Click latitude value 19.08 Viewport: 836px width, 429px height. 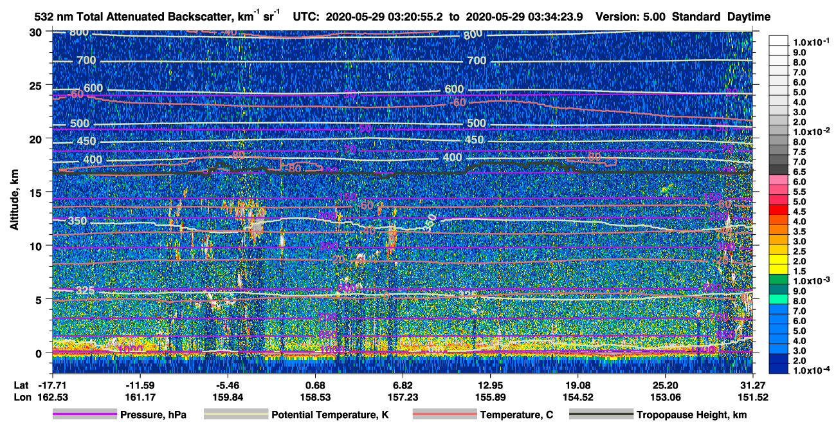point(577,385)
